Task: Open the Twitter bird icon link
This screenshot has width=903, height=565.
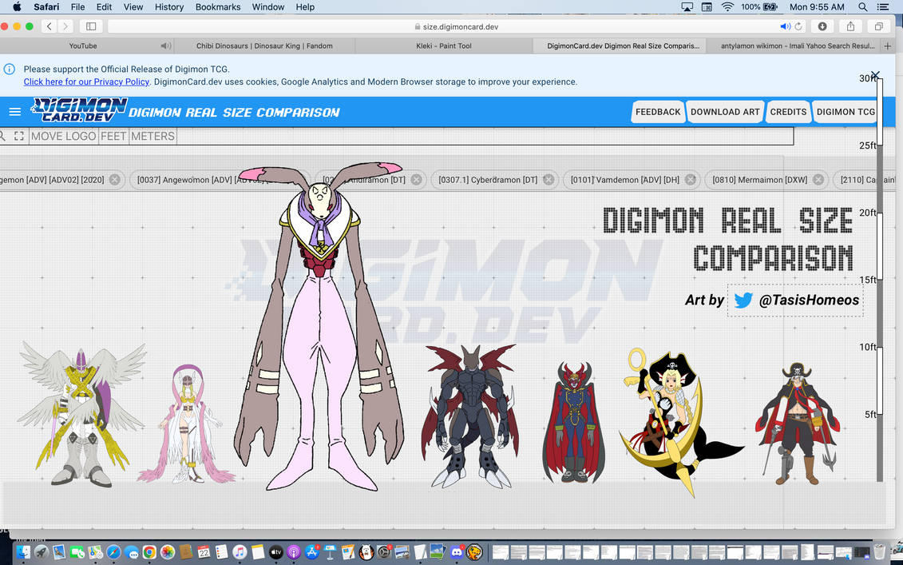Action: pyautogui.click(x=743, y=300)
